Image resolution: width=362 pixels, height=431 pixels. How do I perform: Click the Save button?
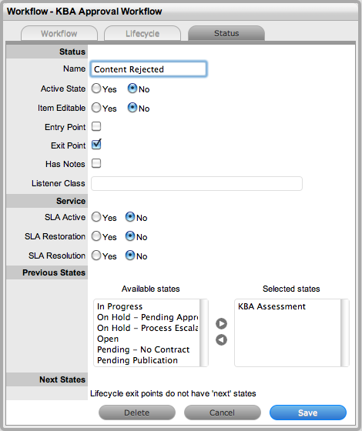point(308,413)
